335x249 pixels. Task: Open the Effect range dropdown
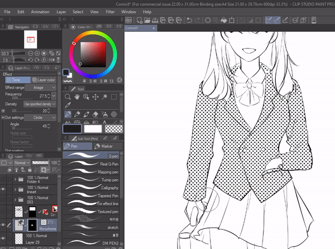click(40, 87)
